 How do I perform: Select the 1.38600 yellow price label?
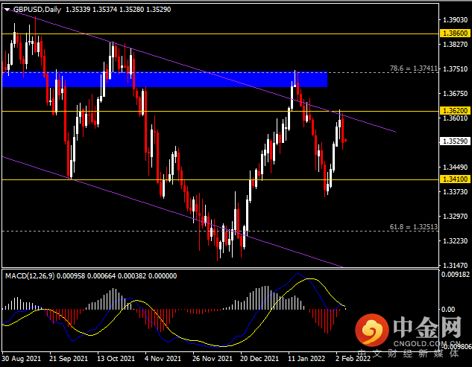[455, 33]
